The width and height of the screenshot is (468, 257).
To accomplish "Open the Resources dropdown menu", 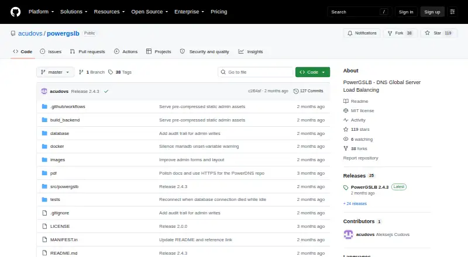I will (x=109, y=12).
